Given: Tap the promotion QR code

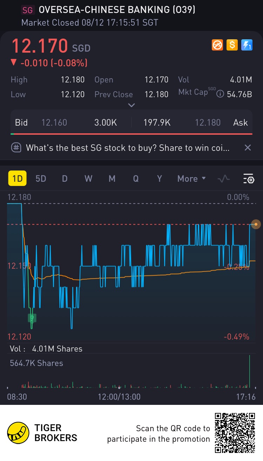Looking at the screenshot, I should point(235,433).
